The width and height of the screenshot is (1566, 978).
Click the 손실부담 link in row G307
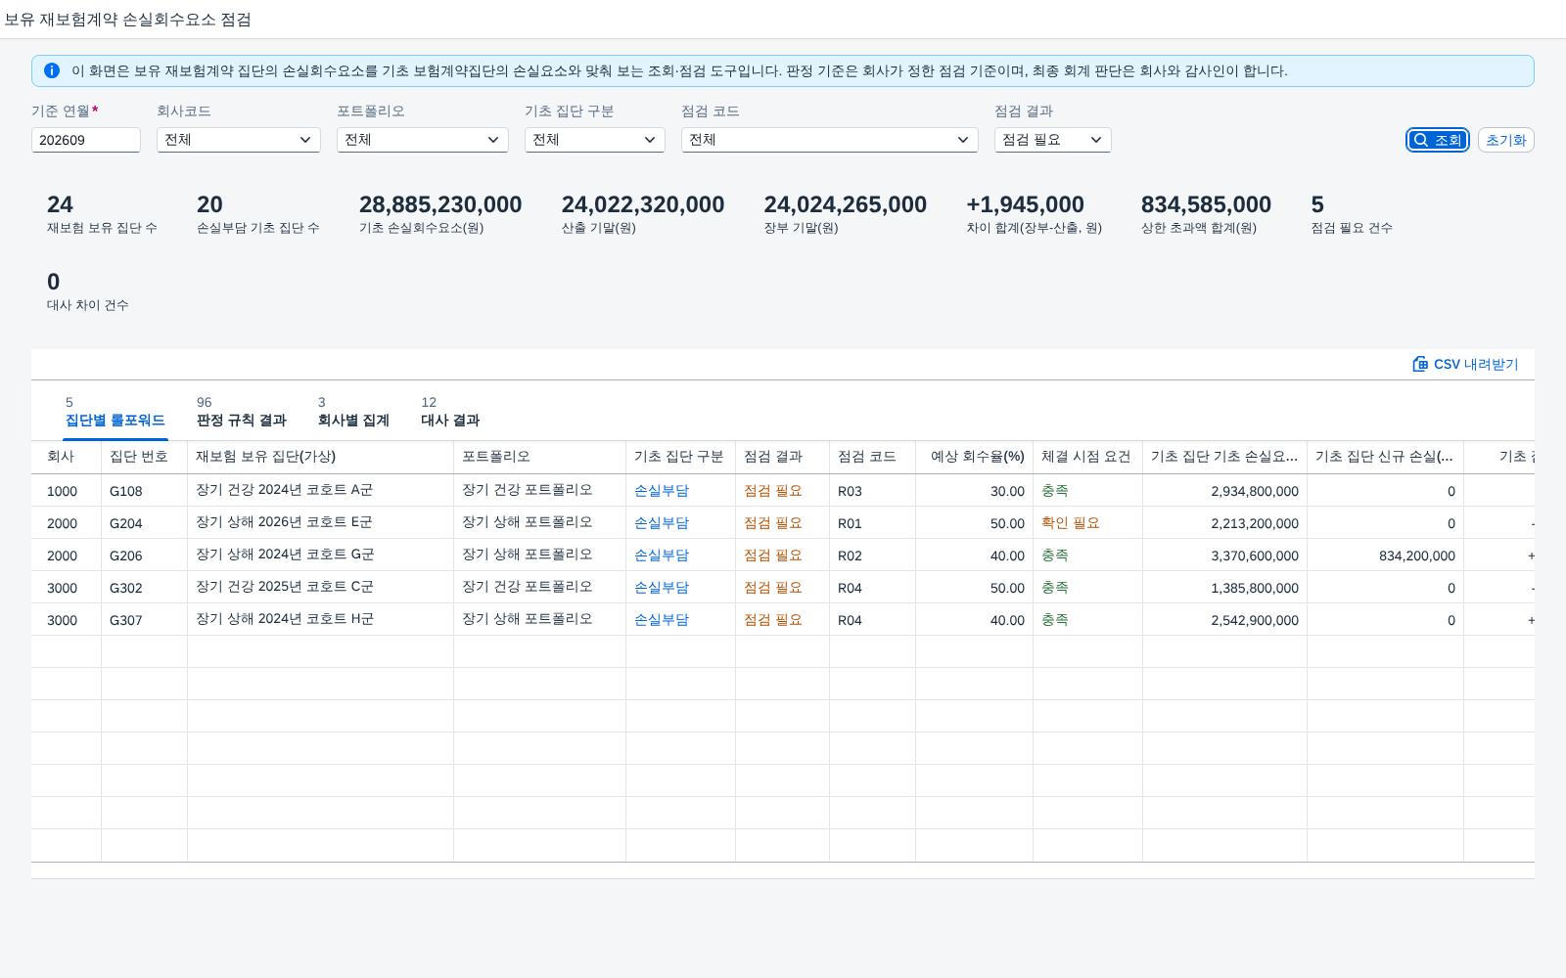tap(662, 620)
